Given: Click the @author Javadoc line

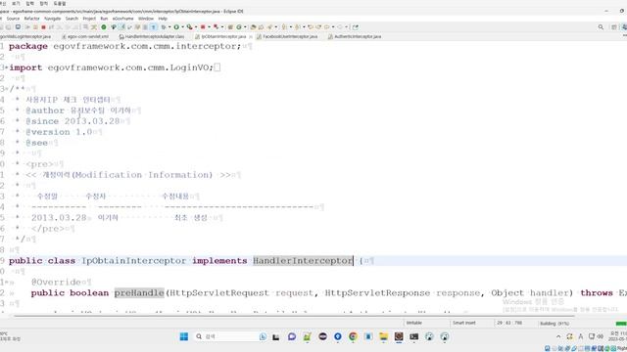Looking at the screenshot, I should (78, 110).
